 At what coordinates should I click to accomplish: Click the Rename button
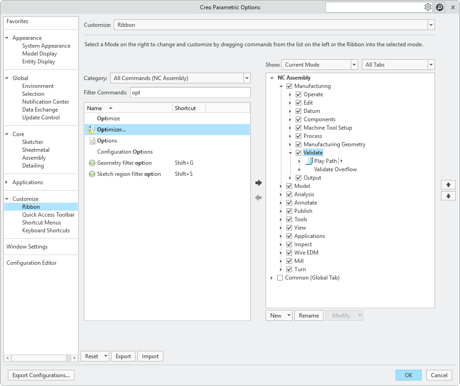point(309,315)
